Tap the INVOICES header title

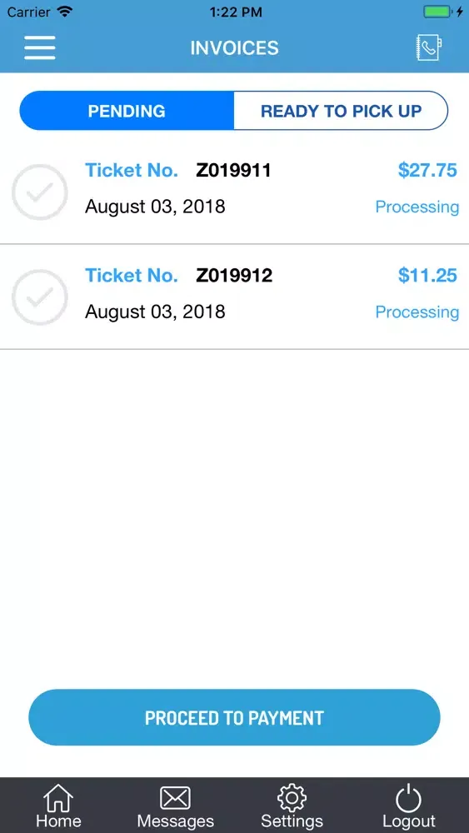click(x=234, y=47)
